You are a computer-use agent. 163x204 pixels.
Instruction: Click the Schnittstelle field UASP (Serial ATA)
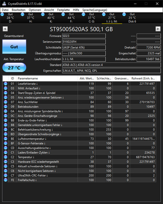point(84,48)
